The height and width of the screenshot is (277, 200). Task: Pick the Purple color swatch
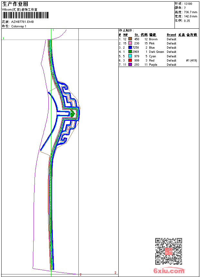coord(130,64)
